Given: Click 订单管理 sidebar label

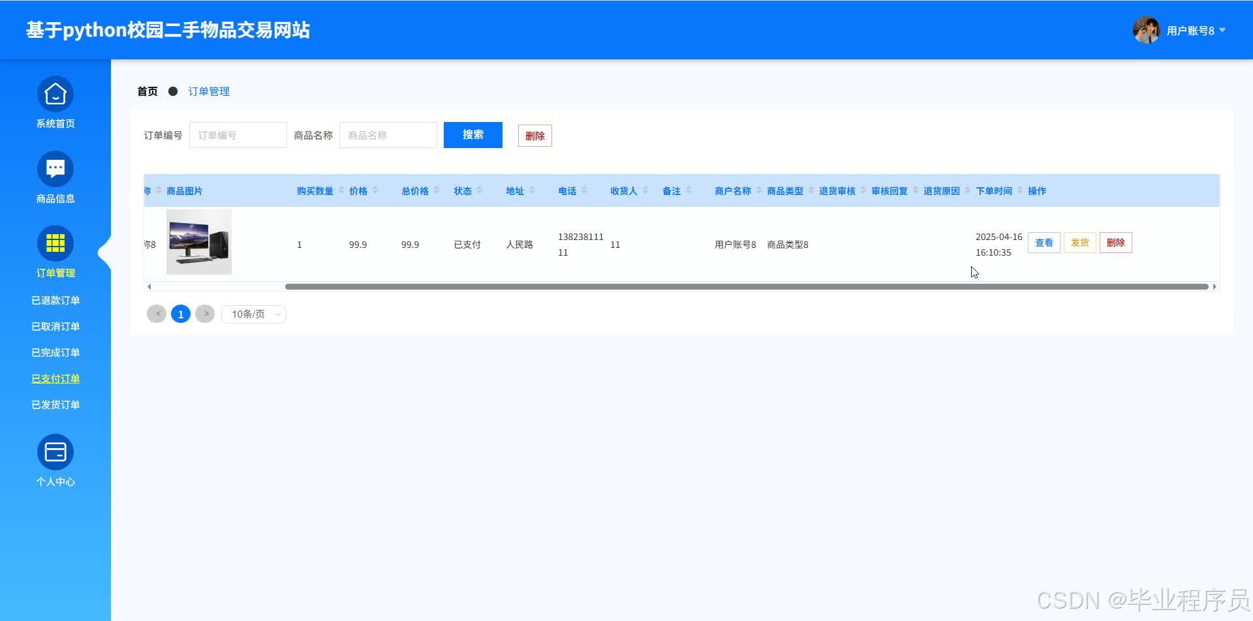Looking at the screenshot, I should (55, 273).
